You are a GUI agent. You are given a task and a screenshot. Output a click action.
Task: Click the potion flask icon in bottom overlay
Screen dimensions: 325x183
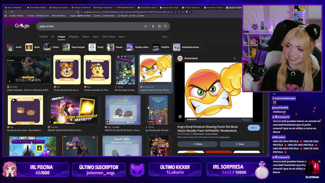click(x=262, y=170)
